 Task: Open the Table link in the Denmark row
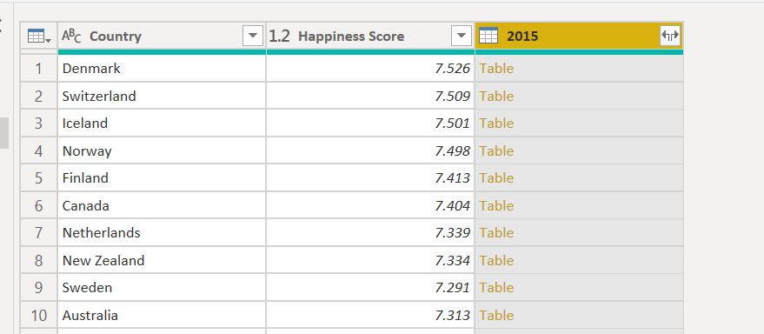(x=496, y=68)
